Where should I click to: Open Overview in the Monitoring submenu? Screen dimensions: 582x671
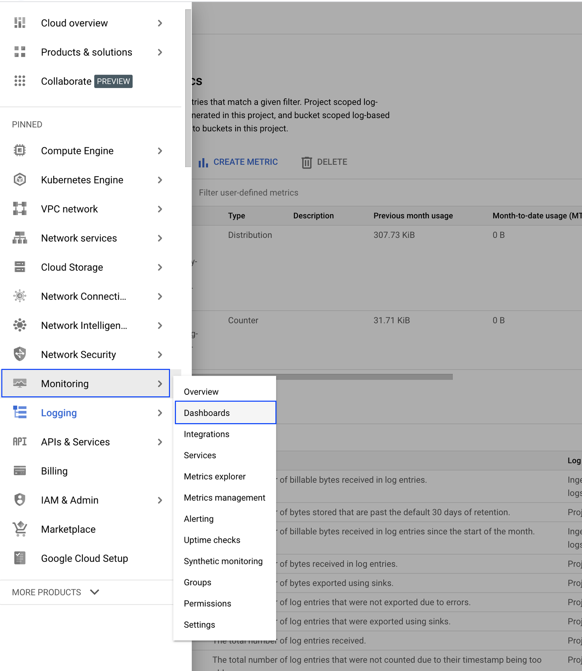[225, 391]
